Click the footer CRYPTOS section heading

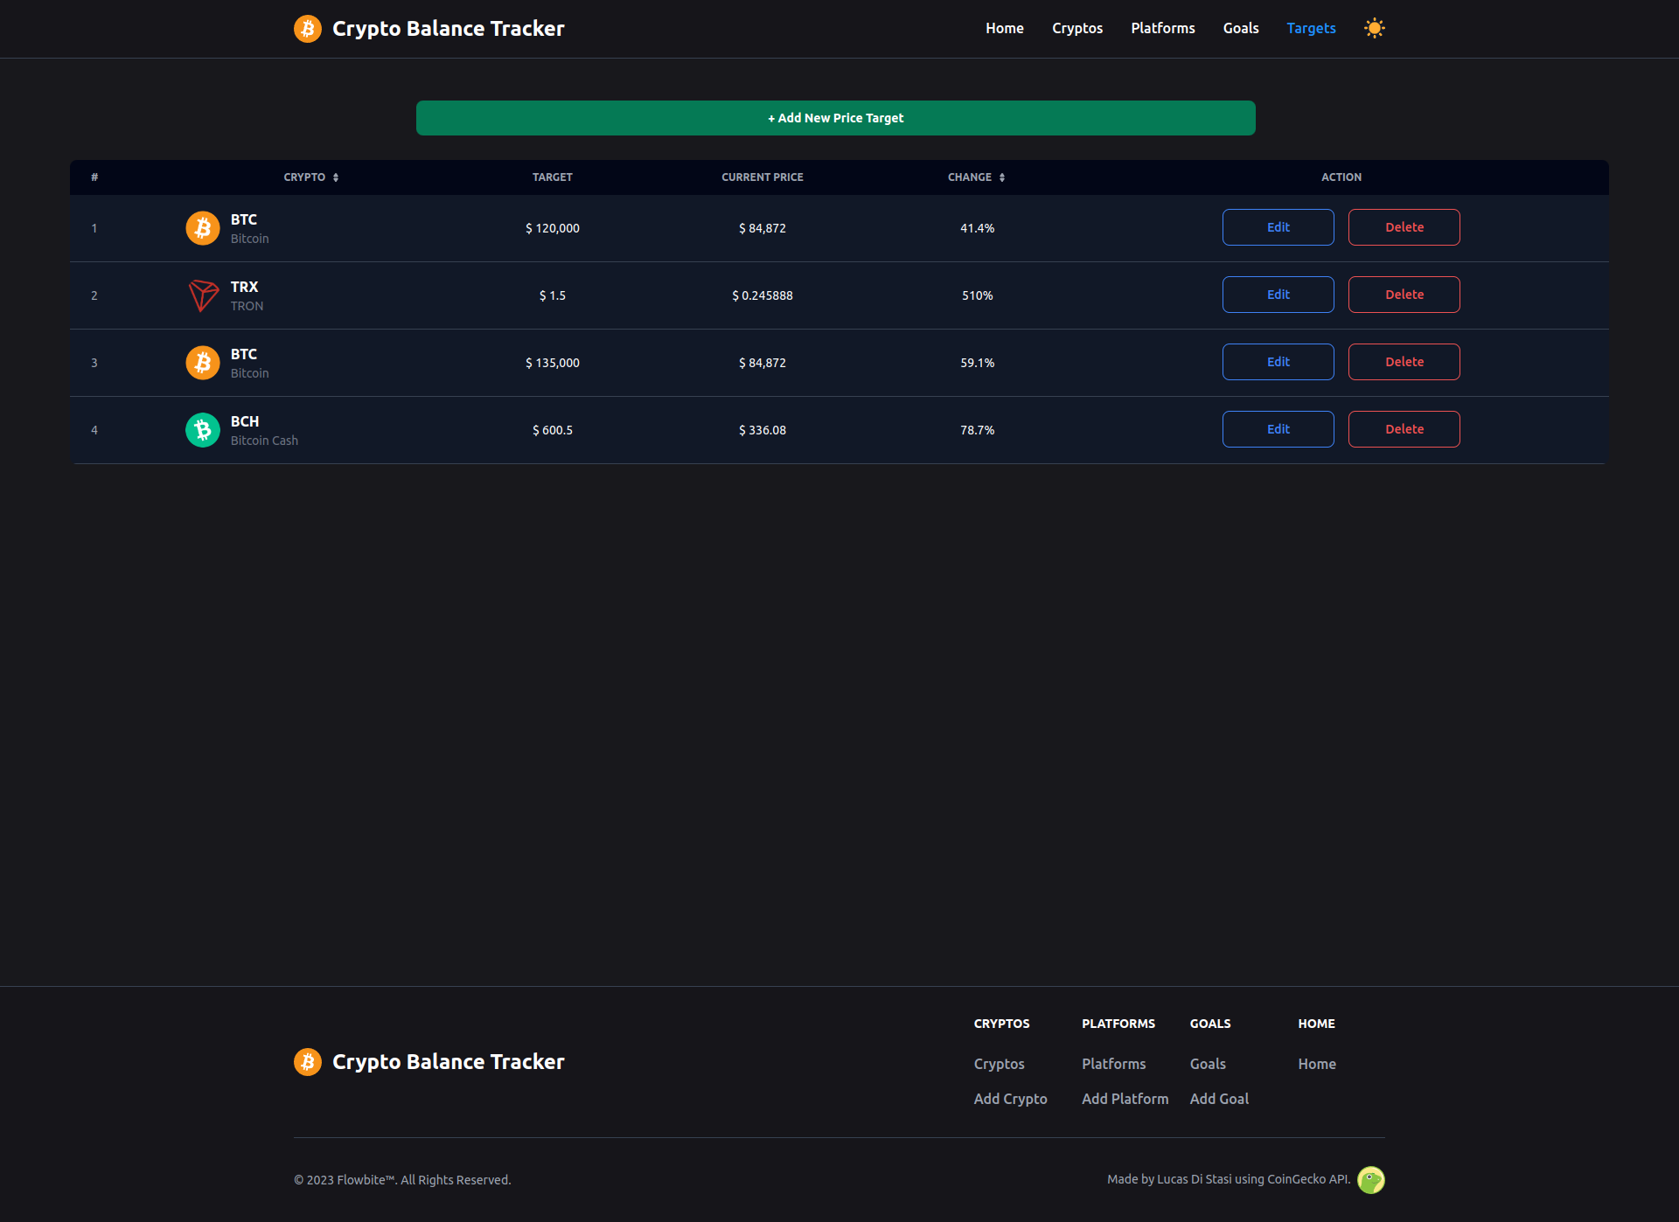pos(1002,1024)
